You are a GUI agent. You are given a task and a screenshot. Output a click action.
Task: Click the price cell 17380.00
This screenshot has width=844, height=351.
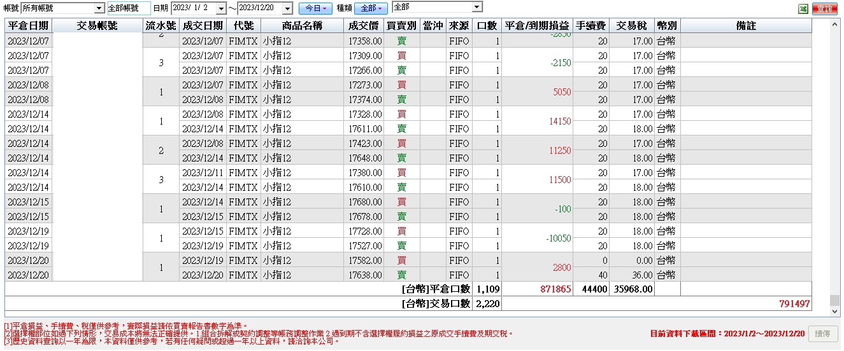(364, 172)
